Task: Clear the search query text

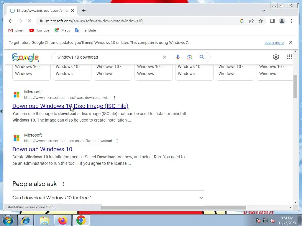Action: click(x=164, y=57)
